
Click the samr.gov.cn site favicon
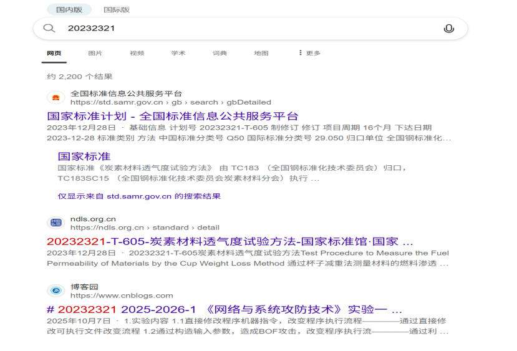pos(56,97)
